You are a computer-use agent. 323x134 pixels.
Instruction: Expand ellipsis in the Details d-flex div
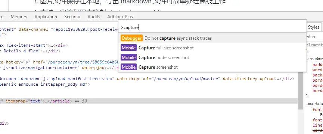pos(44,51)
